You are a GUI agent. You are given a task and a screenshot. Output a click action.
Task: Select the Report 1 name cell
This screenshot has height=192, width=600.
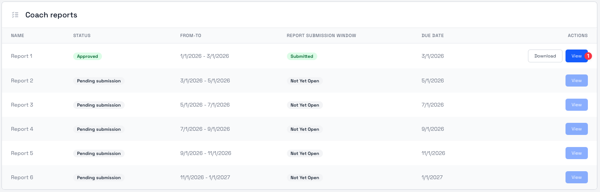pos(22,56)
